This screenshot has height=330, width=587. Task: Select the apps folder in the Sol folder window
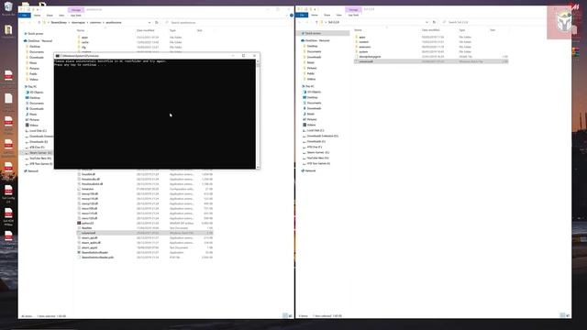(x=361, y=37)
